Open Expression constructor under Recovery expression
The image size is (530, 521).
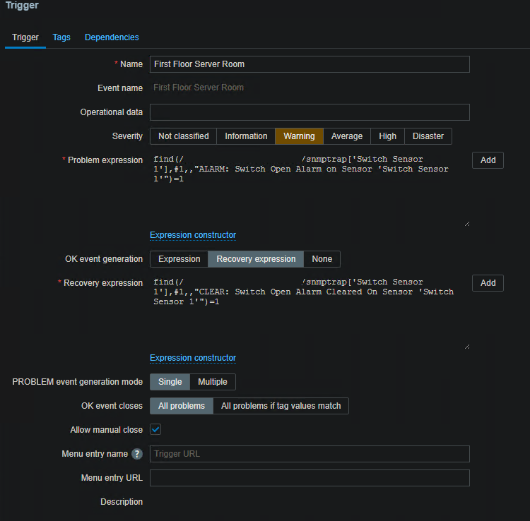[193, 358]
